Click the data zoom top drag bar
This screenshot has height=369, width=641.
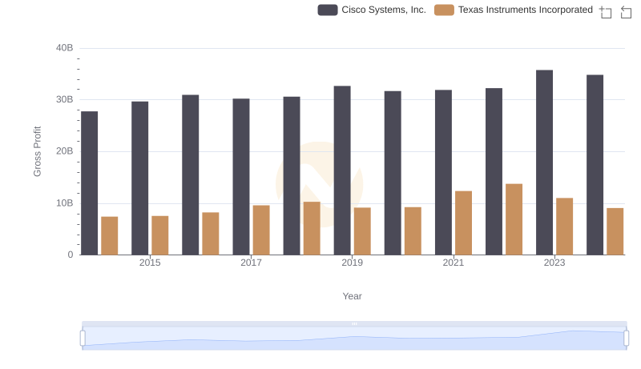(354, 323)
